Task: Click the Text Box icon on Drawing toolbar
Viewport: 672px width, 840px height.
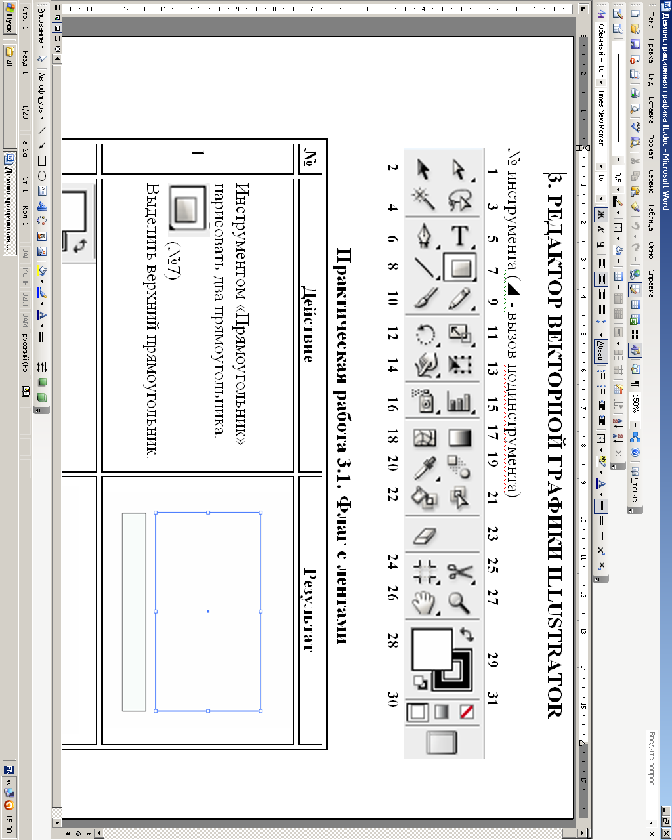Action: coord(42,191)
